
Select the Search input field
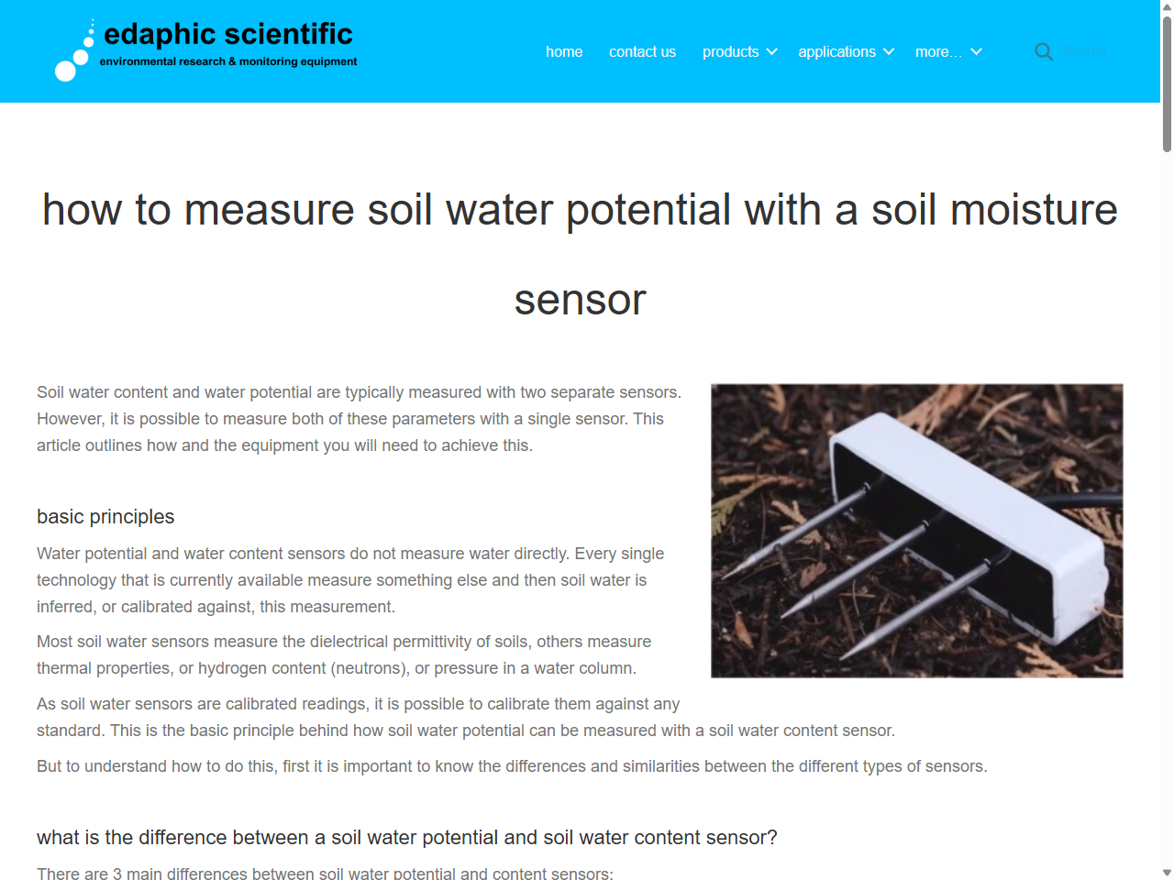(x=1087, y=52)
